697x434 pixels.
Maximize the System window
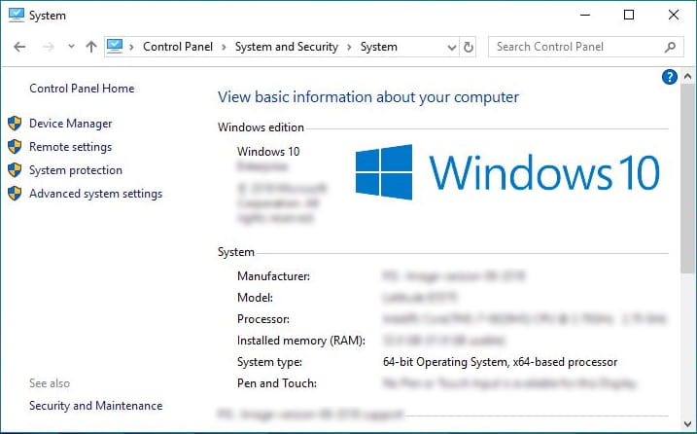click(x=629, y=16)
